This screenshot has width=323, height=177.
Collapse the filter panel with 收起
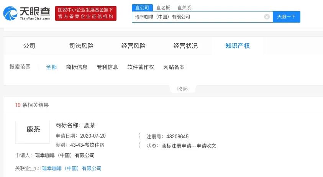[182, 89]
